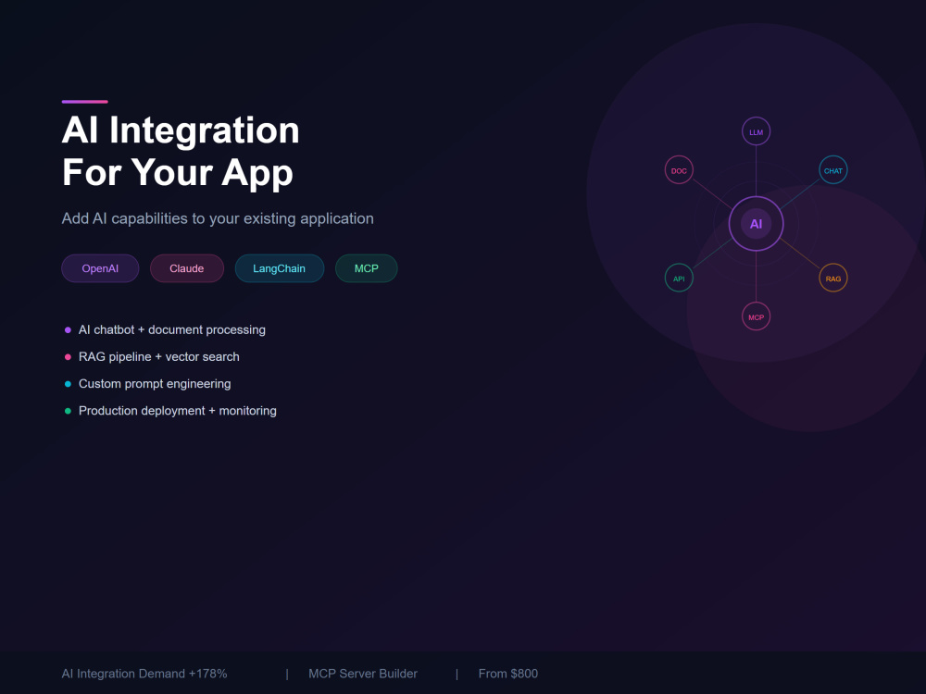Select the DOC node in the diagram

(x=679, y=170)
